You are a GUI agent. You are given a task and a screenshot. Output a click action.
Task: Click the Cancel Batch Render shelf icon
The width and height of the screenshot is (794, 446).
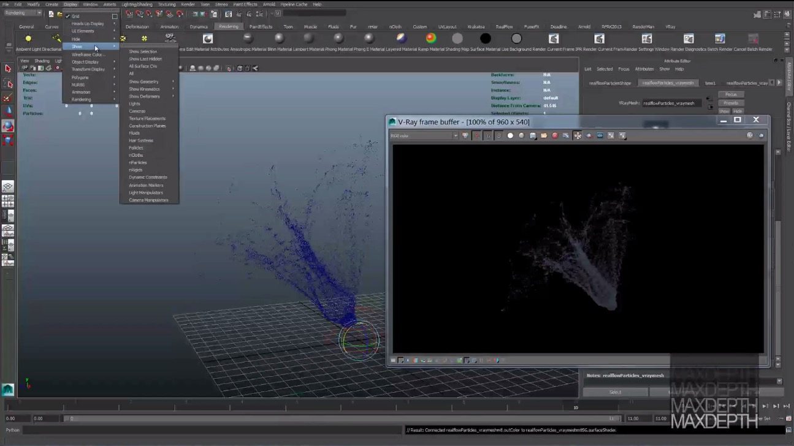click(x=755, y=39)
